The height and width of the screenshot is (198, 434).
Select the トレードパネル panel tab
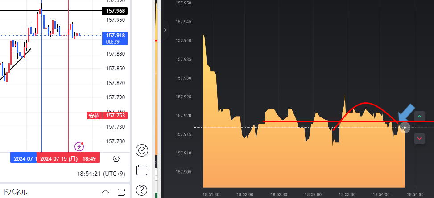point(13,192)
